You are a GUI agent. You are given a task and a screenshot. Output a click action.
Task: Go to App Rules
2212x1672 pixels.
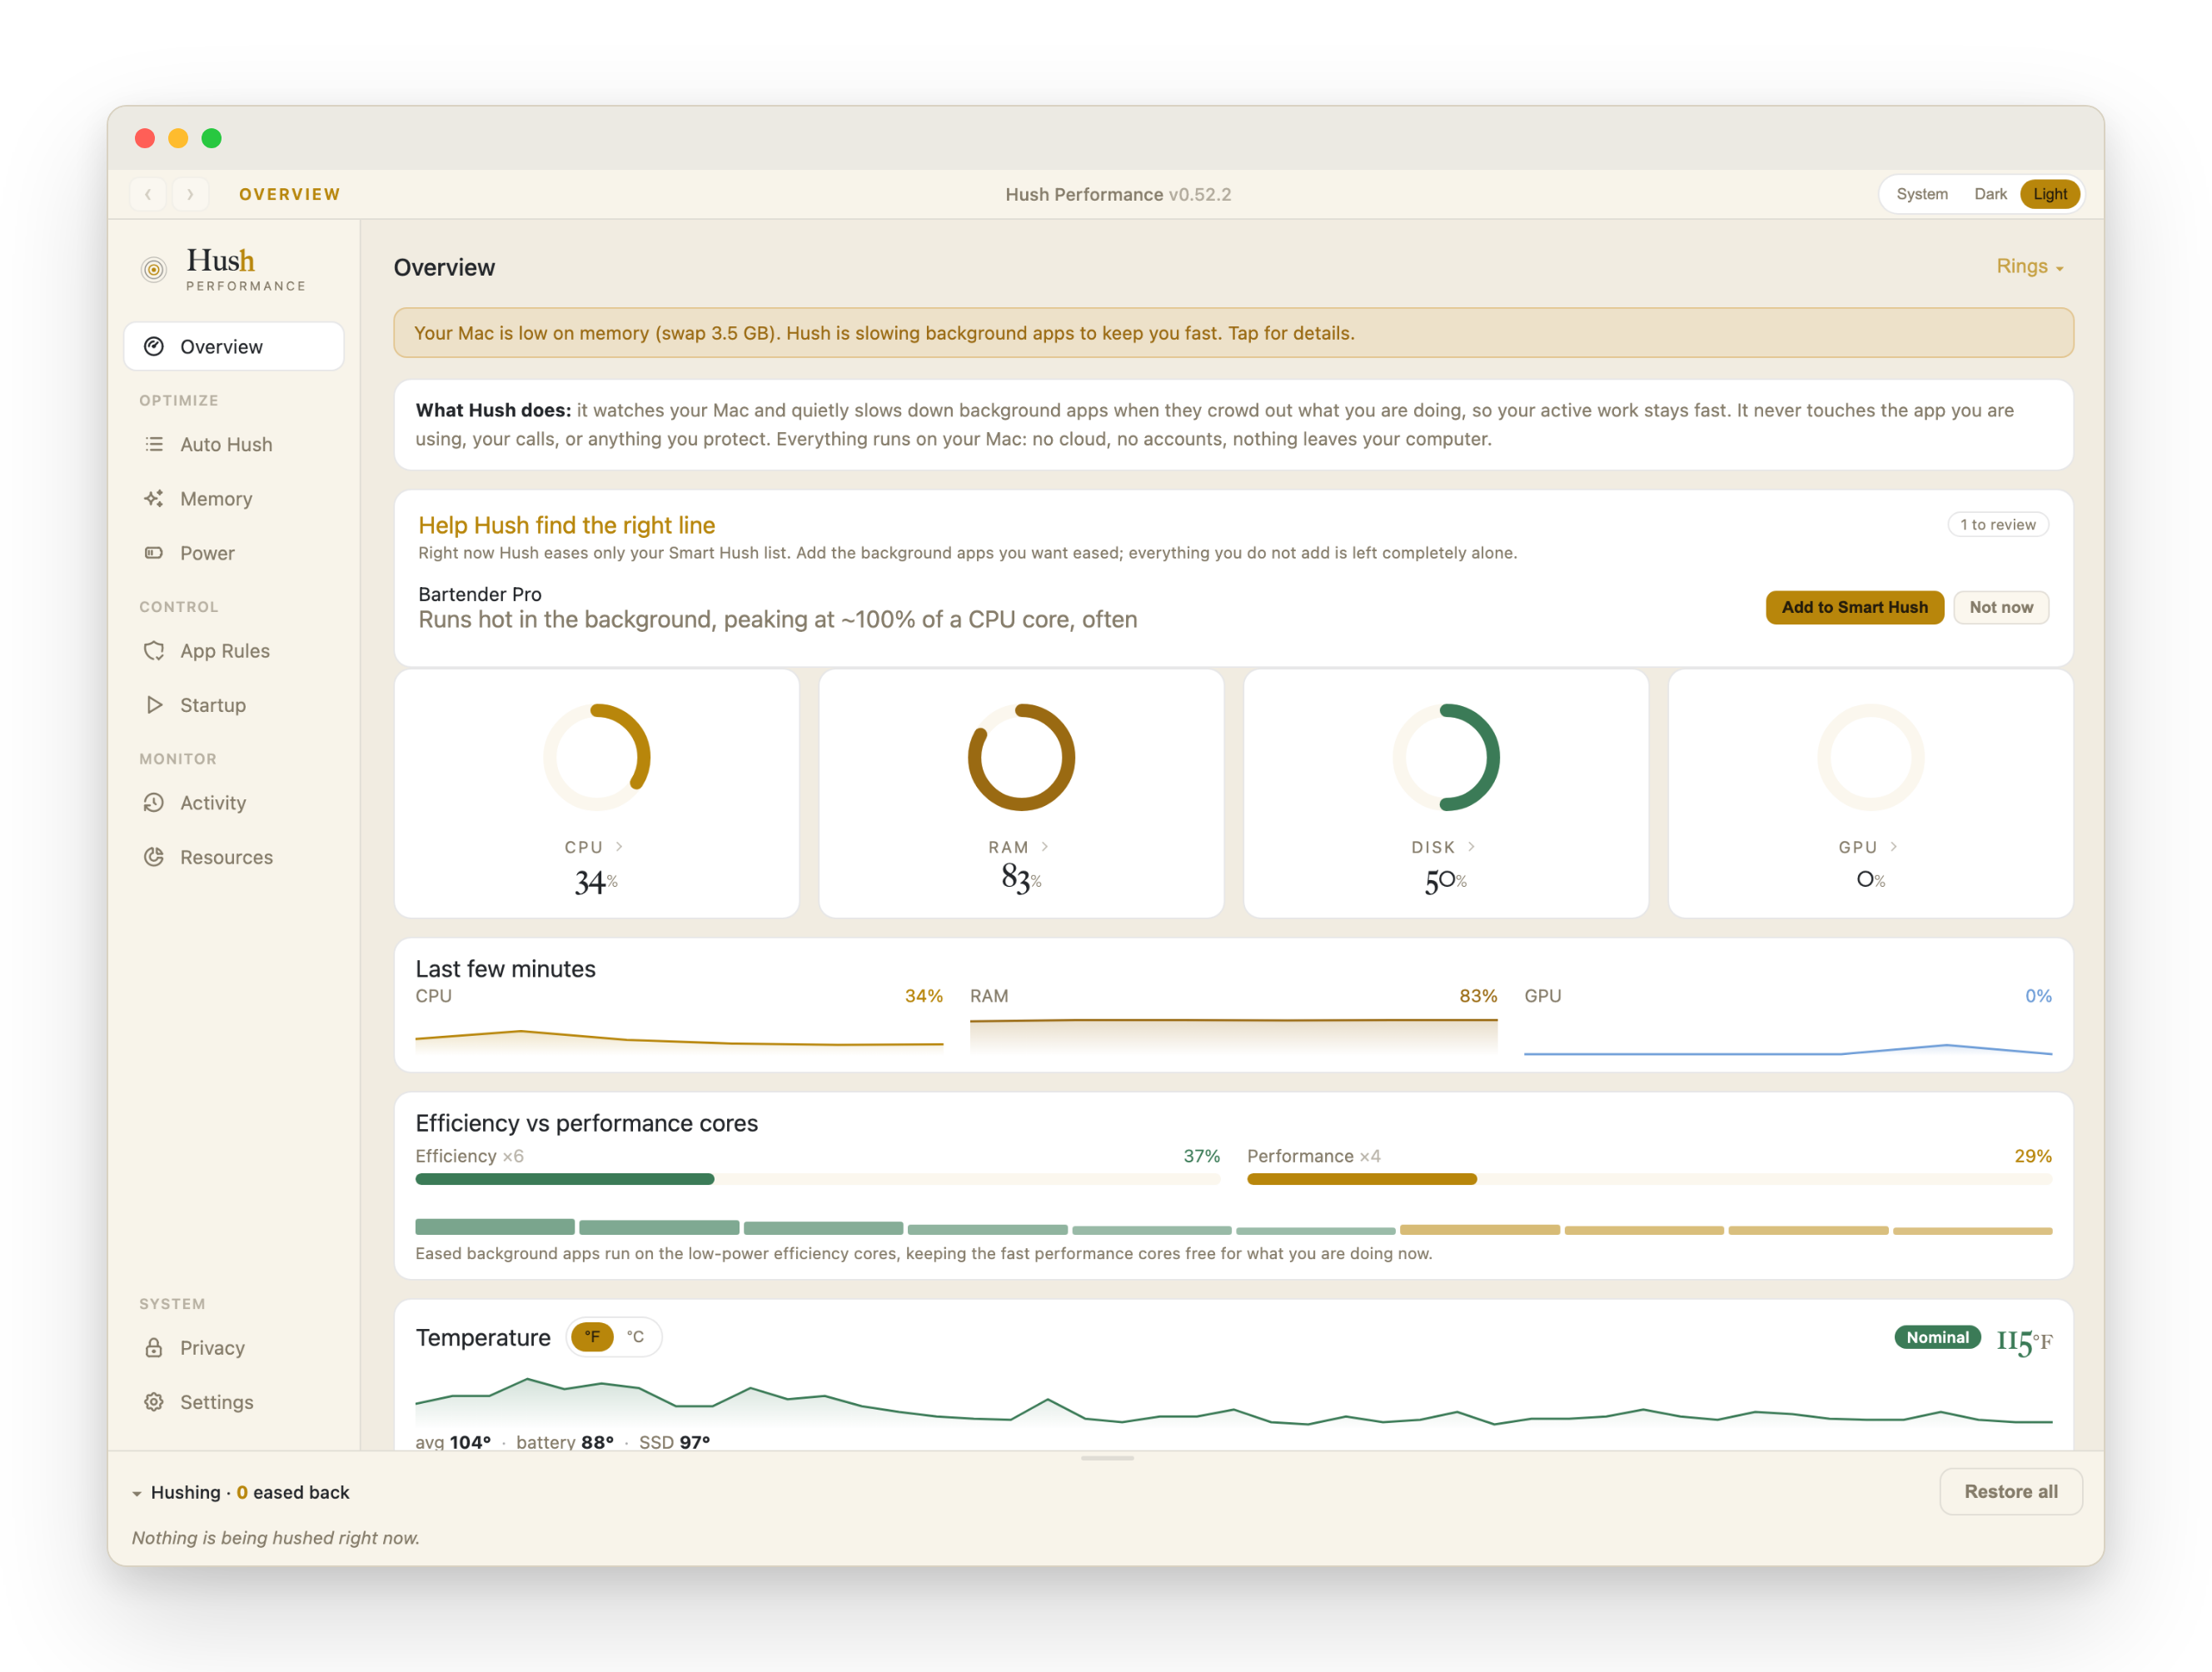pos(234,651)
